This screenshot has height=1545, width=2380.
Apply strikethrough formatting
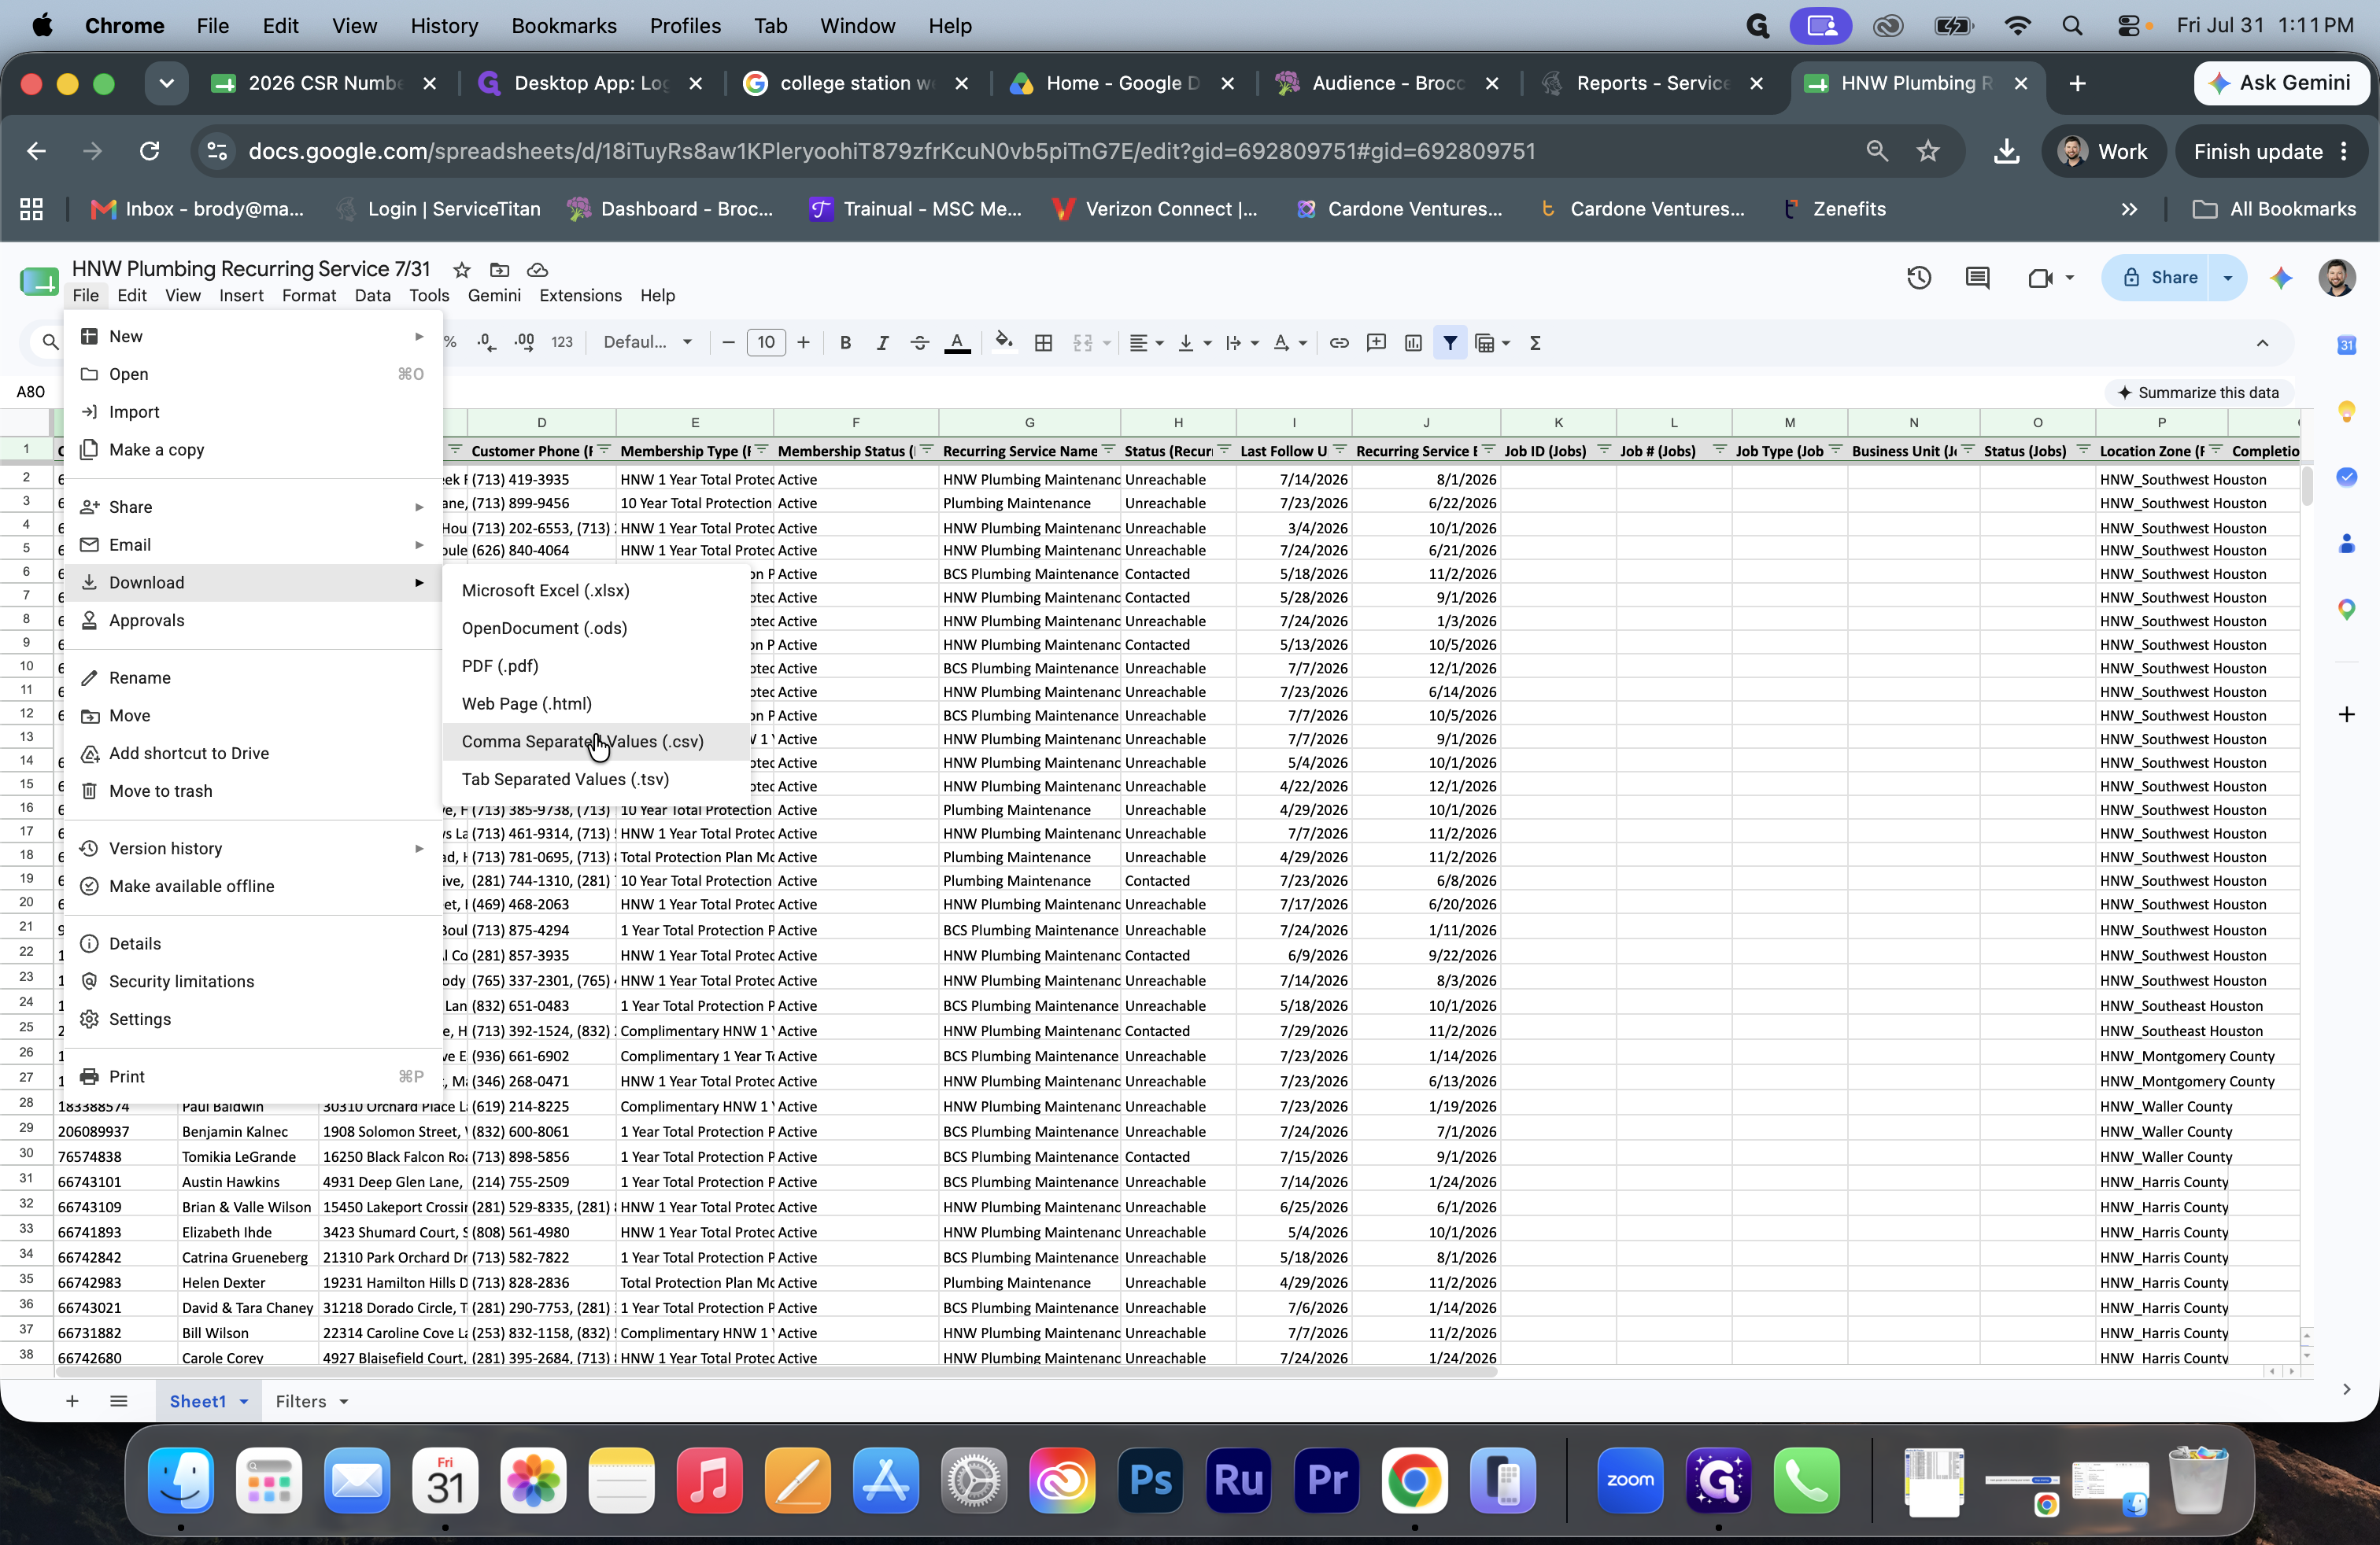coord(919,343)
